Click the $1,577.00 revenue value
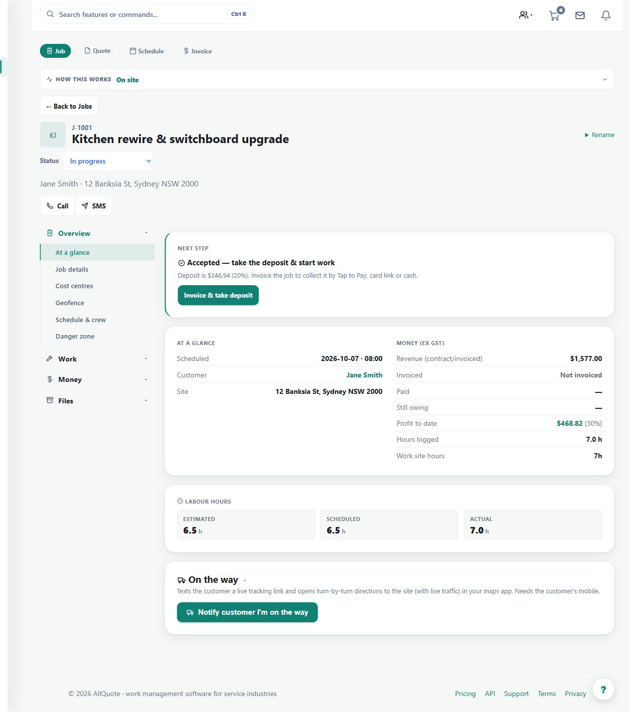 (586, 358)
